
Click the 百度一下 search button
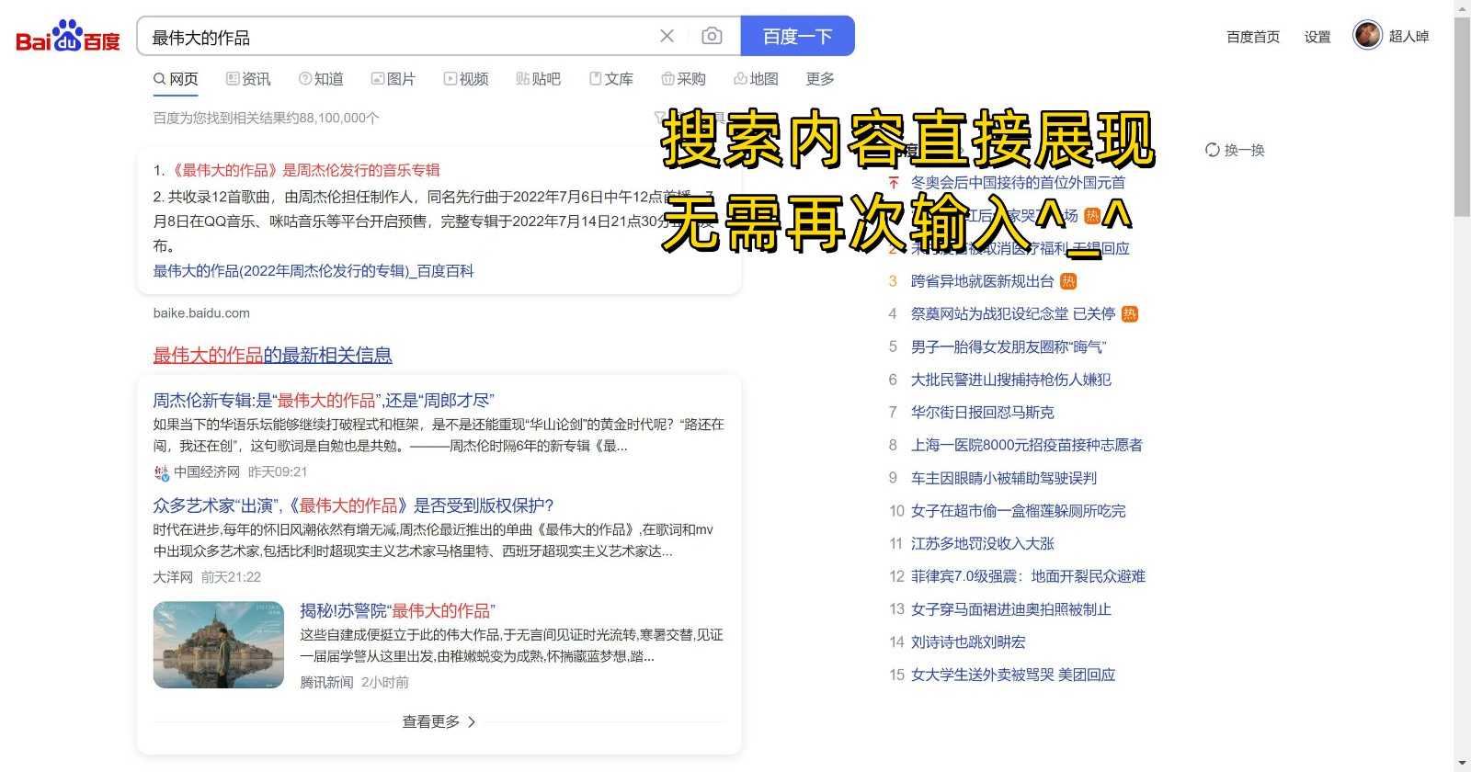[798, 36]
